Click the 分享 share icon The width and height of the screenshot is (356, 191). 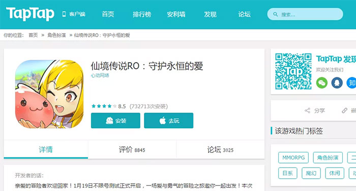(307, 111)
